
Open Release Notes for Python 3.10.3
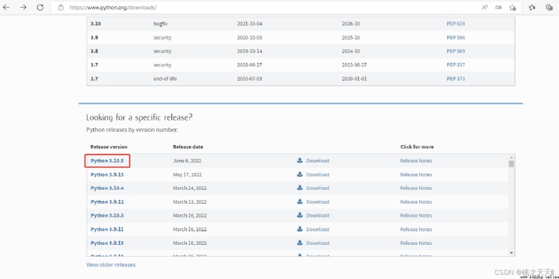416,216
